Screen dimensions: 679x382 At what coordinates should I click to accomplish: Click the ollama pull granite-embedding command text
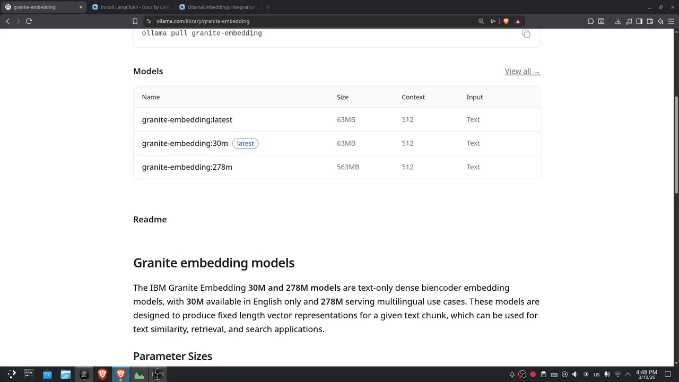[x=202, y=33]
